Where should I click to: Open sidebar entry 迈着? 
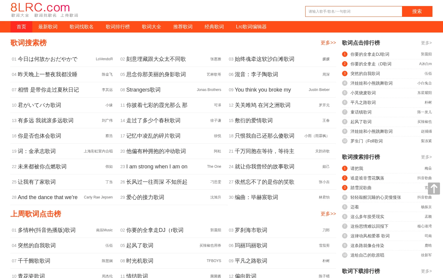tap(355, 207)
